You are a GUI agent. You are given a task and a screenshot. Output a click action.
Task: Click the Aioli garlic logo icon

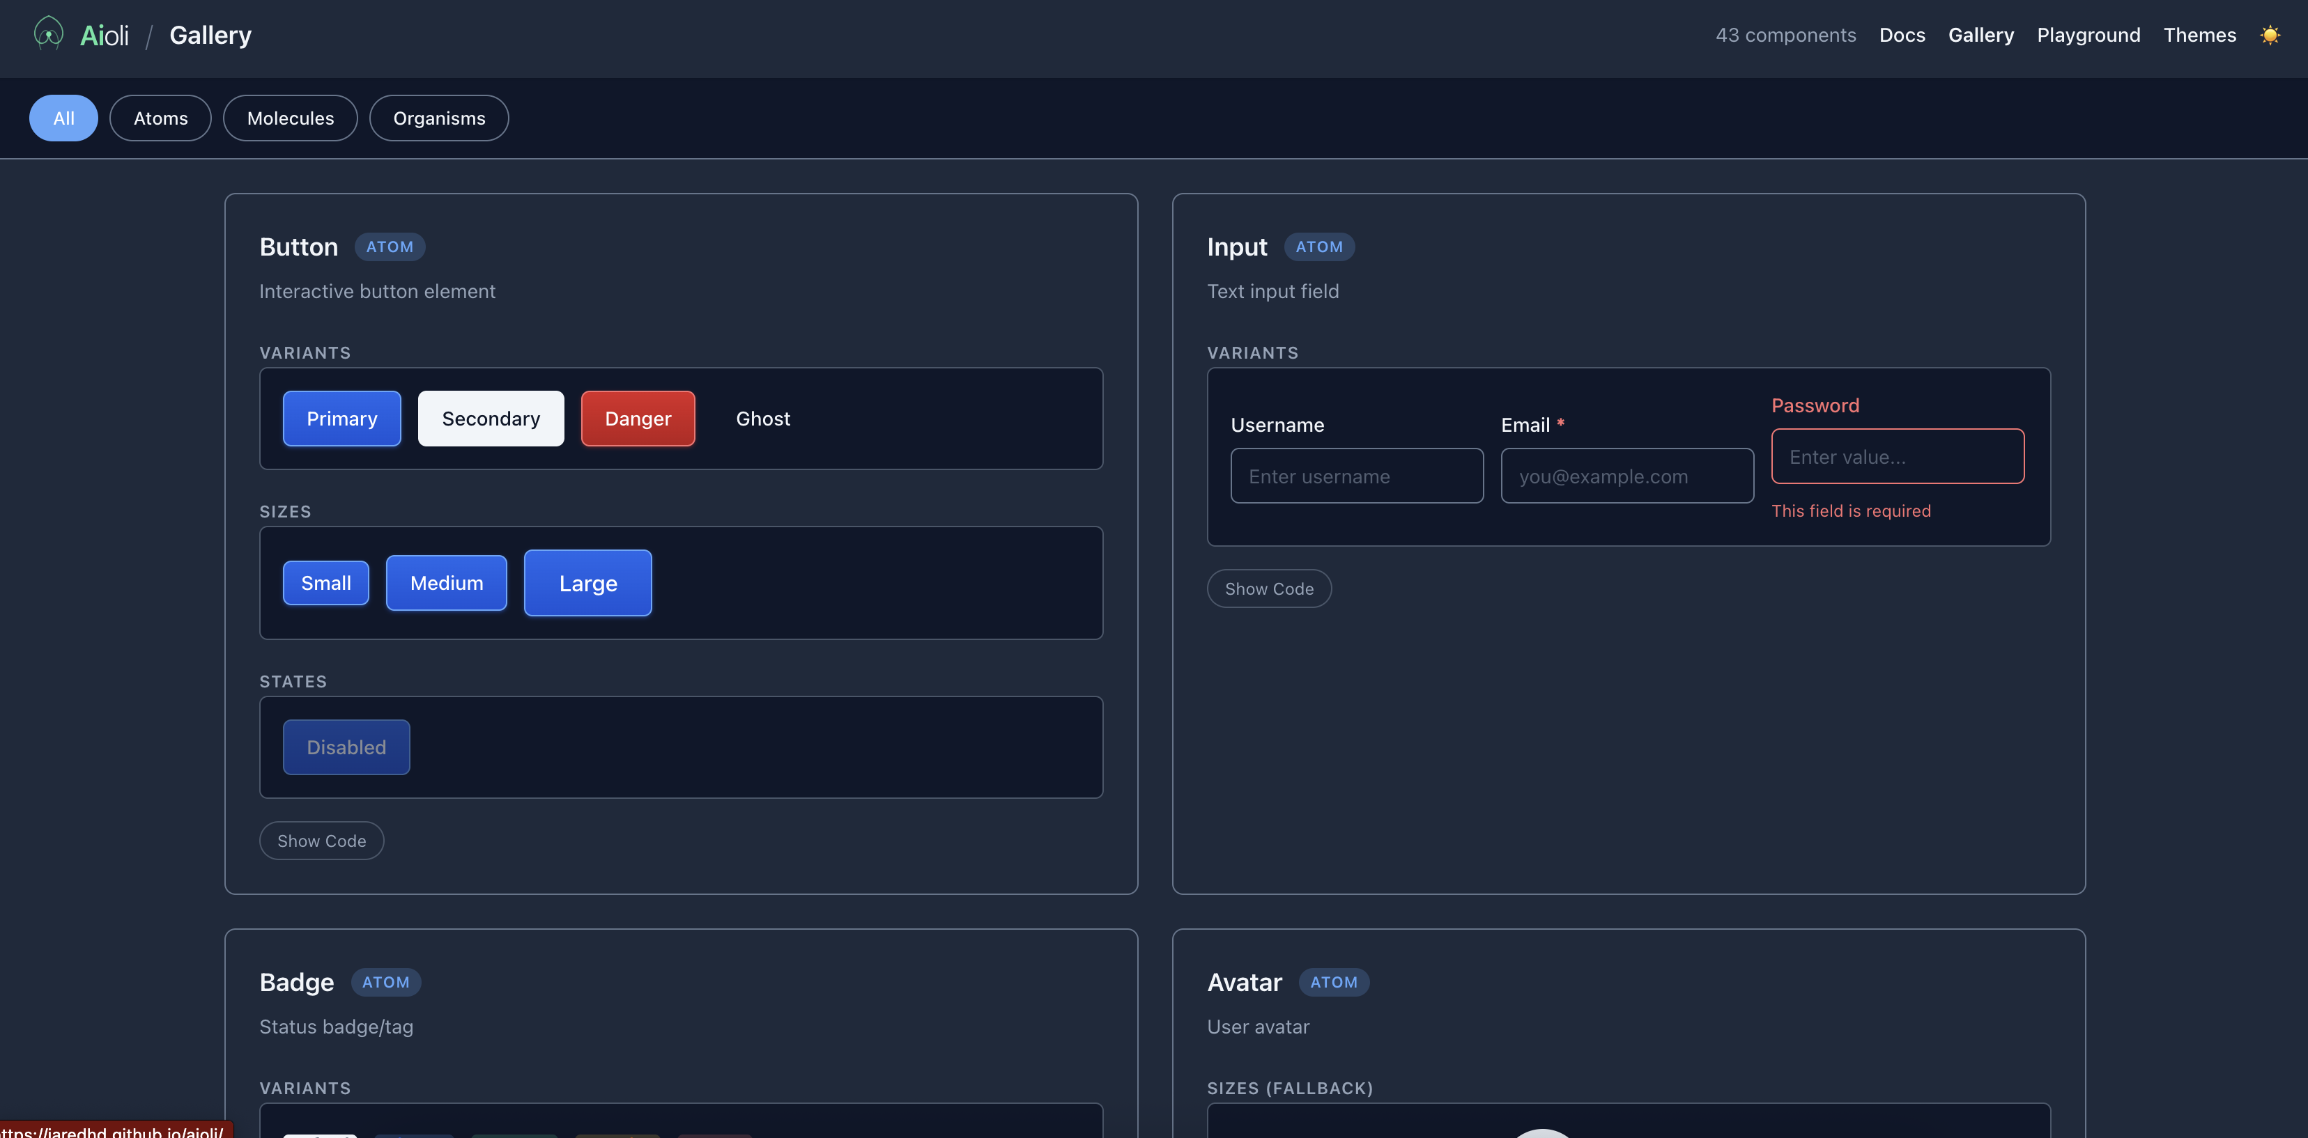(x=48, y=34)
